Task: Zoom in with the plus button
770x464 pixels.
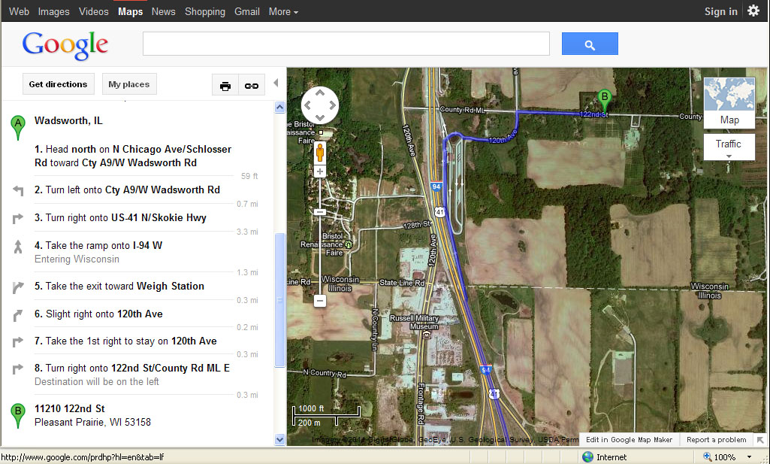Action: [320, 171]
